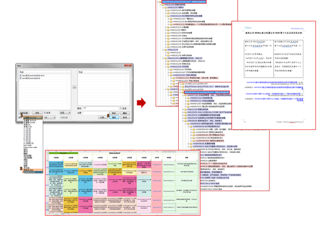The height and width of the screenshot is (225, 328).
Task: Open the 生成 dropdown in the dialog
Action: click(x=65, y=112)
